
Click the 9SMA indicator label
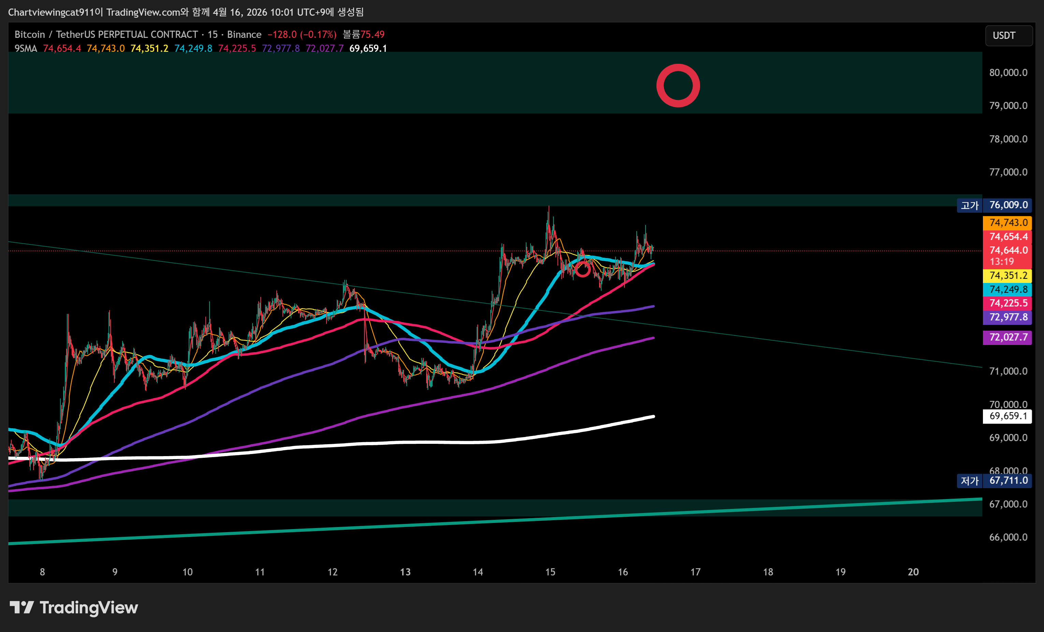tap(26, 49)
